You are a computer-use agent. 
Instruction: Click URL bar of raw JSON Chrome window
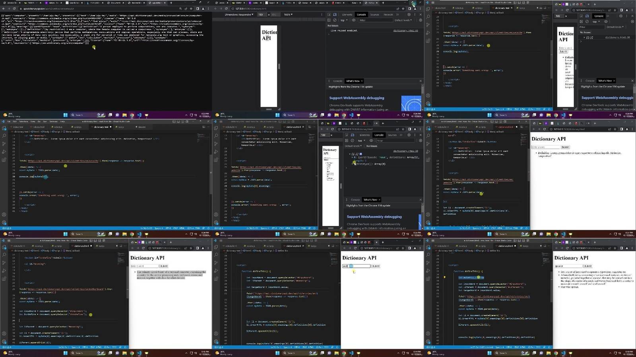click(99, 8)
